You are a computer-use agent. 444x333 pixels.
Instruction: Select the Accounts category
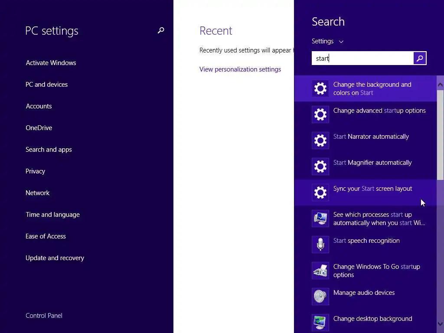coord(39,106)
